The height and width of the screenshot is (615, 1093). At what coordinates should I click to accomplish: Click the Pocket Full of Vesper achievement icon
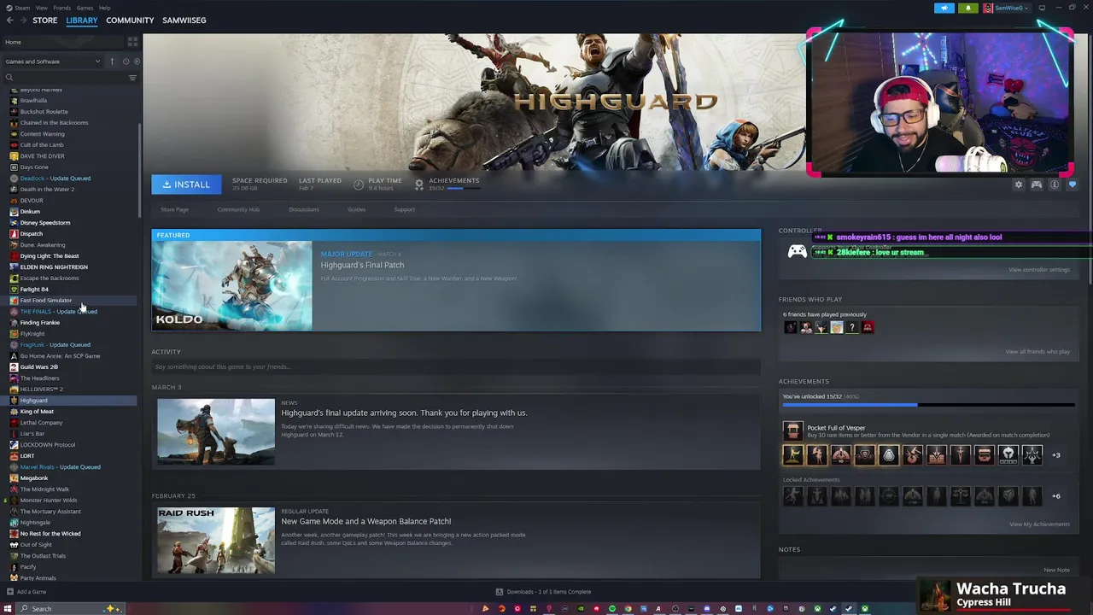click(x=792, y=430)
